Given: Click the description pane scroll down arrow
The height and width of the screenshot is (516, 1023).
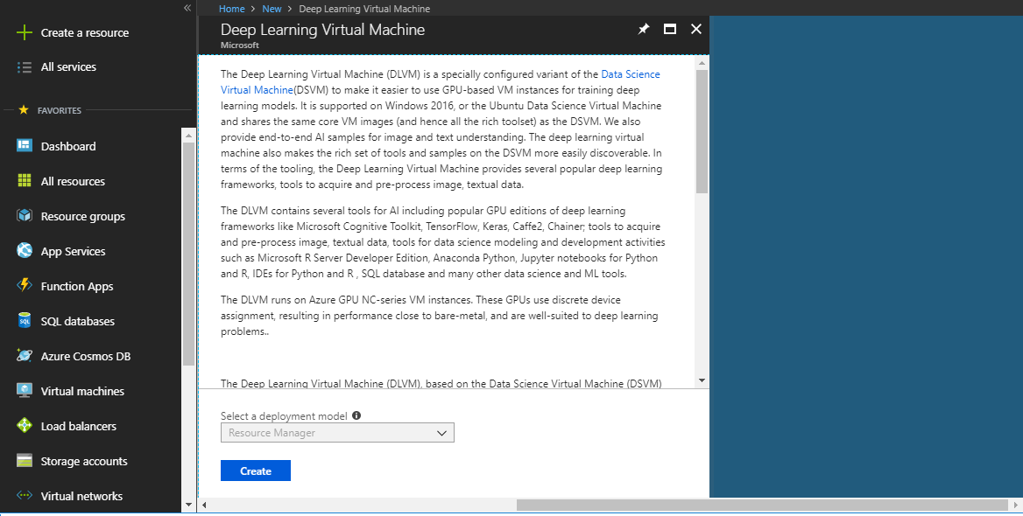Looking at the screenshot, I should 702,380.
